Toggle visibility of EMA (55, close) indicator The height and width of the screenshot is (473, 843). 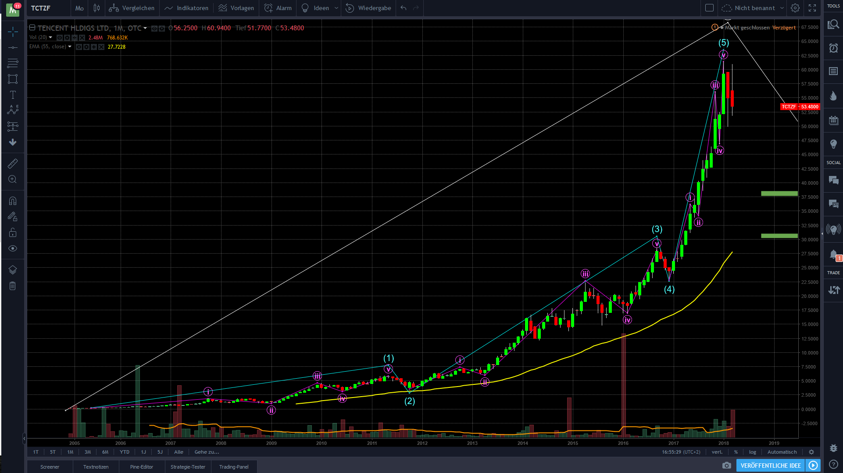(79, 47)
